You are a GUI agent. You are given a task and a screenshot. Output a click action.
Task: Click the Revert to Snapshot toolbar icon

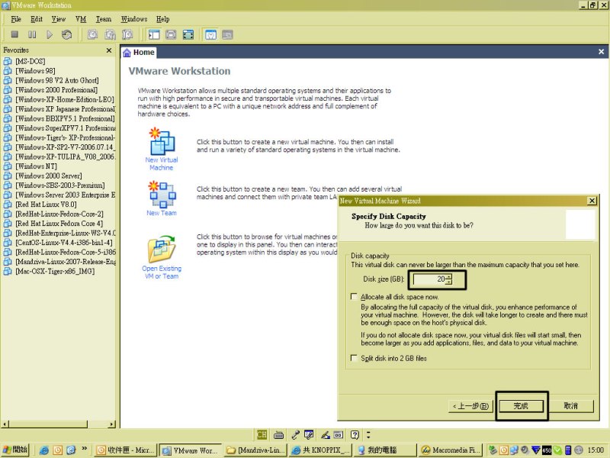click(x=110, y=34)
